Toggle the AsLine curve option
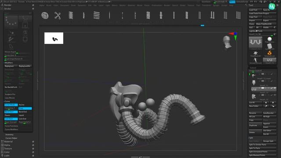The width and height of the screenshot is (281, 158). [x=25, y=105]
